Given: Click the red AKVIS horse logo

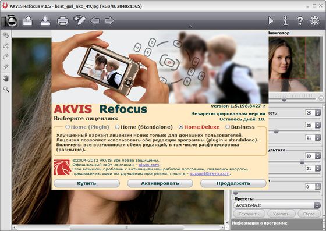Looking at the screenshot, I should (x=62, y=167).
